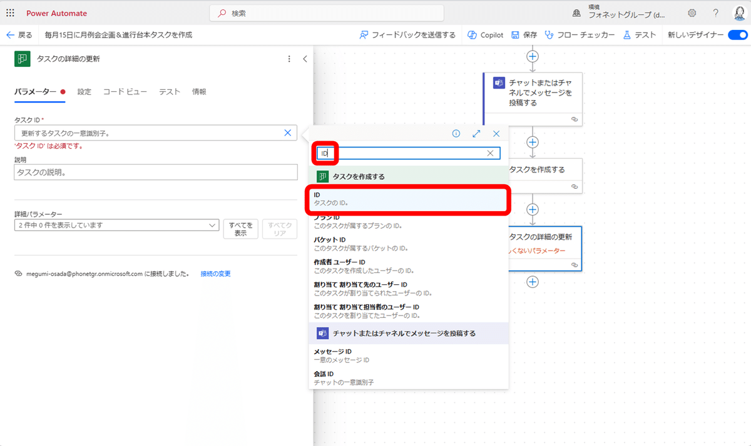Change the connection via 接続の変更 link

click(215, 273)
